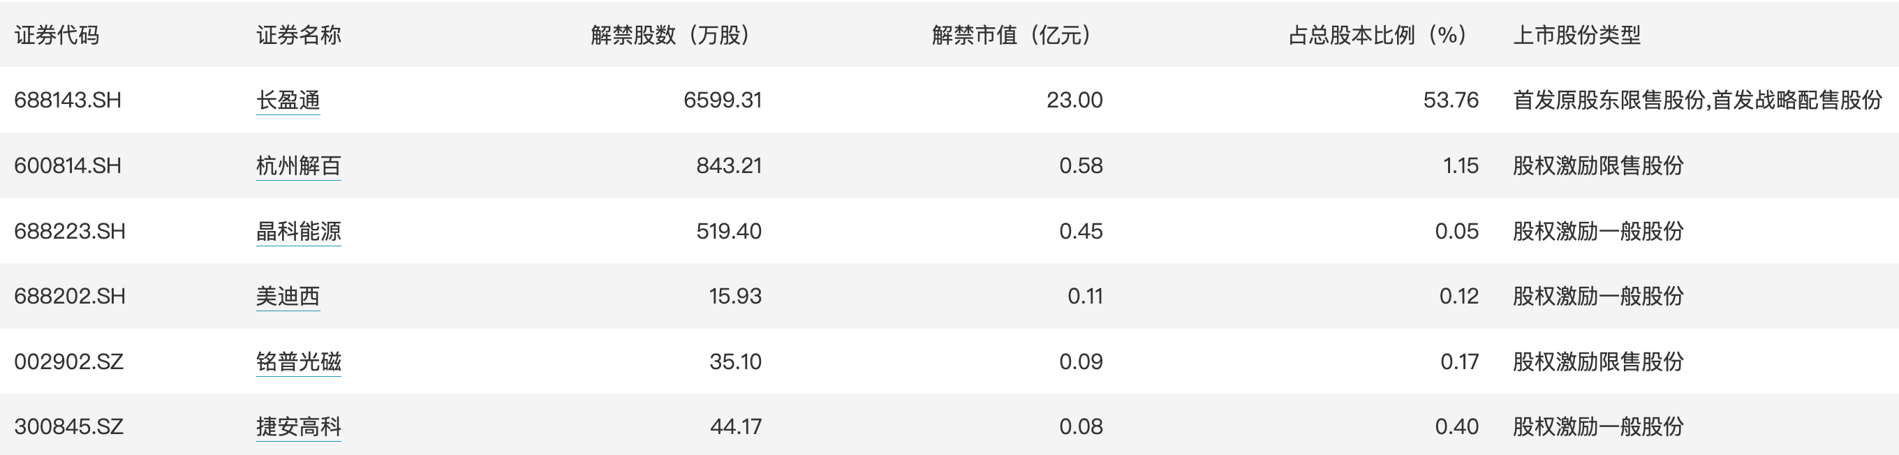
Task: Select the 600814.SH security code cell
Action: 68,166
